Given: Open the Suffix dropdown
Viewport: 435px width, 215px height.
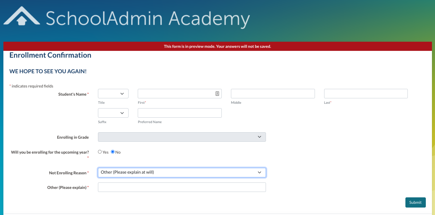Looking at the screenshot, I should click(x=113, y=113).
